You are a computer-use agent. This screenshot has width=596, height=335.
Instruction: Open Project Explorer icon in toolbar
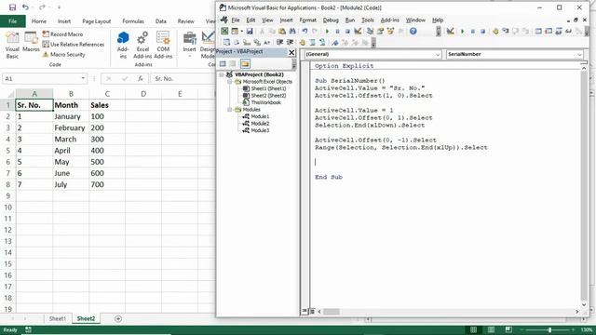370,31
